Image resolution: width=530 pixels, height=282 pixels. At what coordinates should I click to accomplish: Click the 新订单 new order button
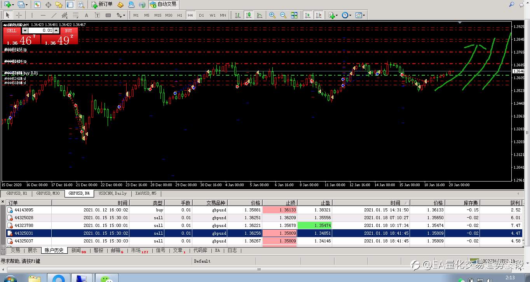tap(102, 5)
